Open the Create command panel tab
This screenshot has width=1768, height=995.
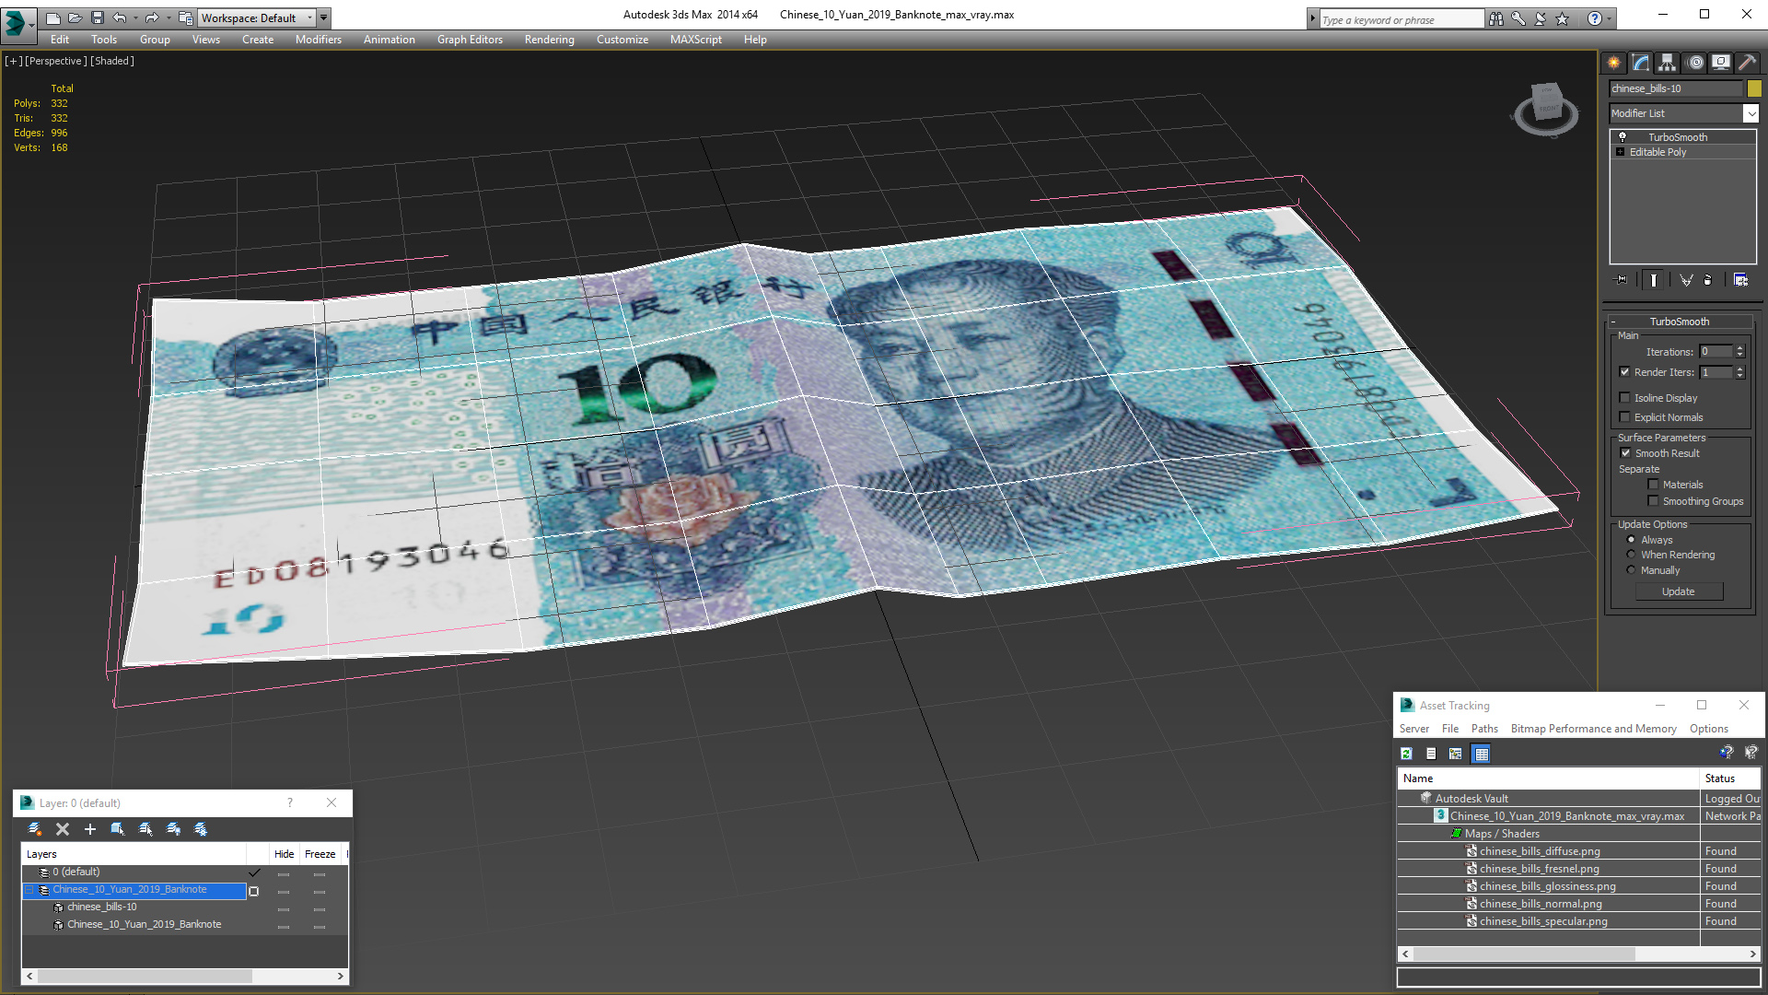tap(1614, 63)
